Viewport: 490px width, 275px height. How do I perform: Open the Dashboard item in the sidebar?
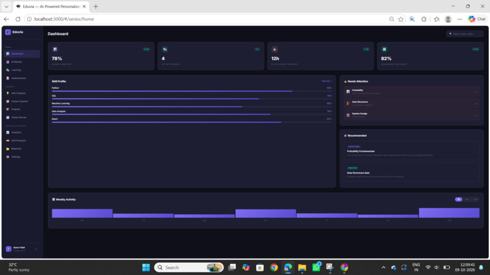22,53
